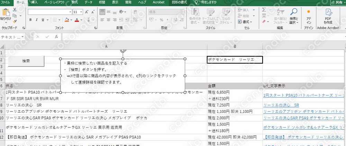Open the Add-ins (アドイン) button
Screen dimensions: 346x146
pyautogui.click(x=309, y=16)
